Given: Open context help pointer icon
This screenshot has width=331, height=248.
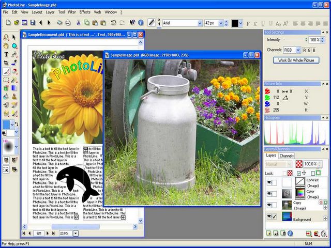Looking at the screenshot, I should pos(132,23).
